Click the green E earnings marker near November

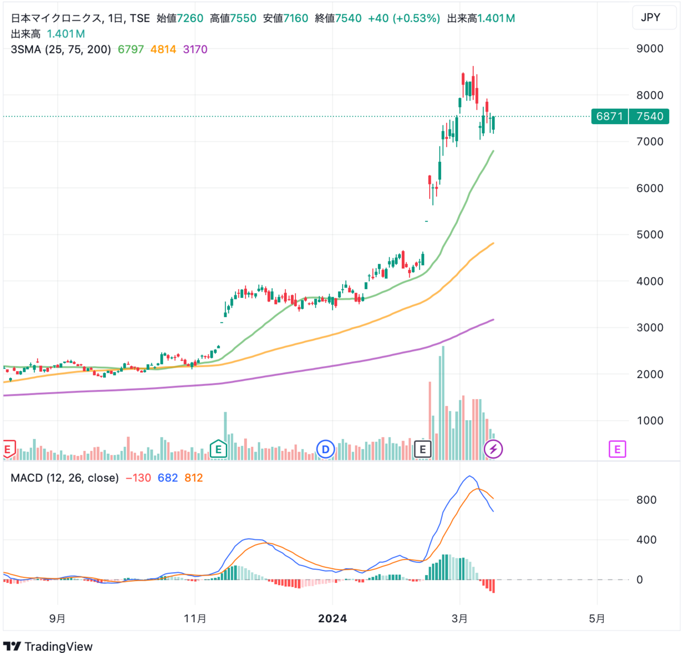pyautogui.click(x=218, y=449)
